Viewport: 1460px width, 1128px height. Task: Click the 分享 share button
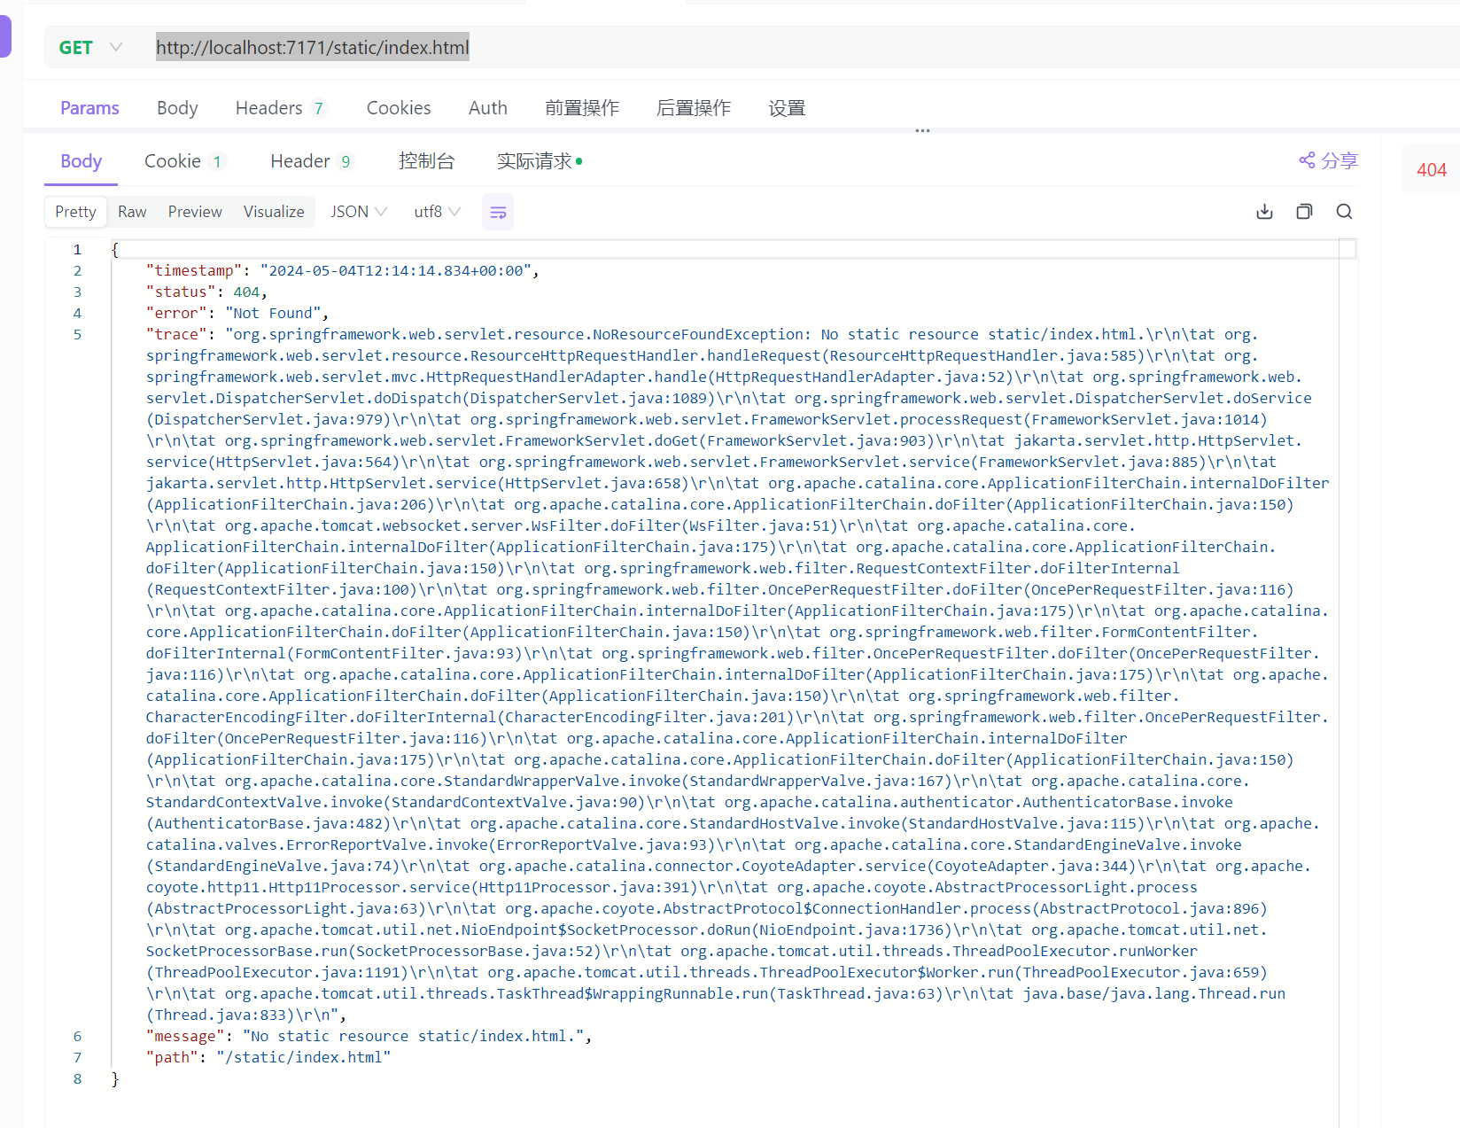[x=1328, y=160]
